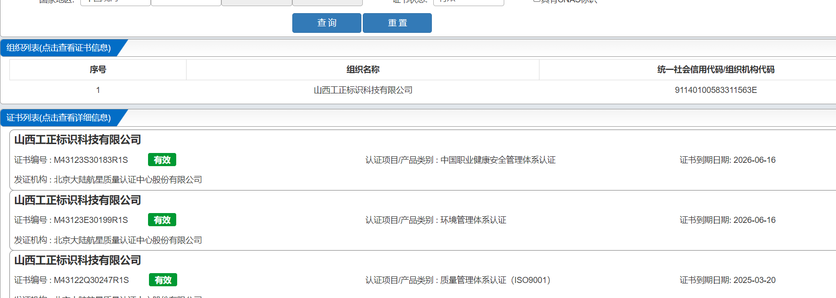
Task: Click the 发证机构 line under M43123S30183R1S
Action: point(108,180)
